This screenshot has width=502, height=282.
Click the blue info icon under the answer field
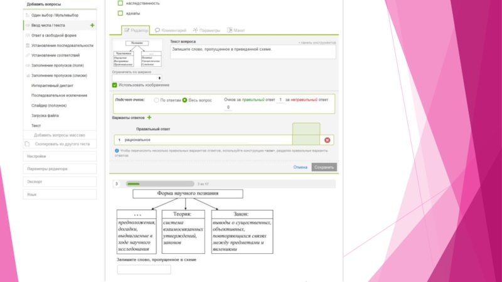coord(117,150)
